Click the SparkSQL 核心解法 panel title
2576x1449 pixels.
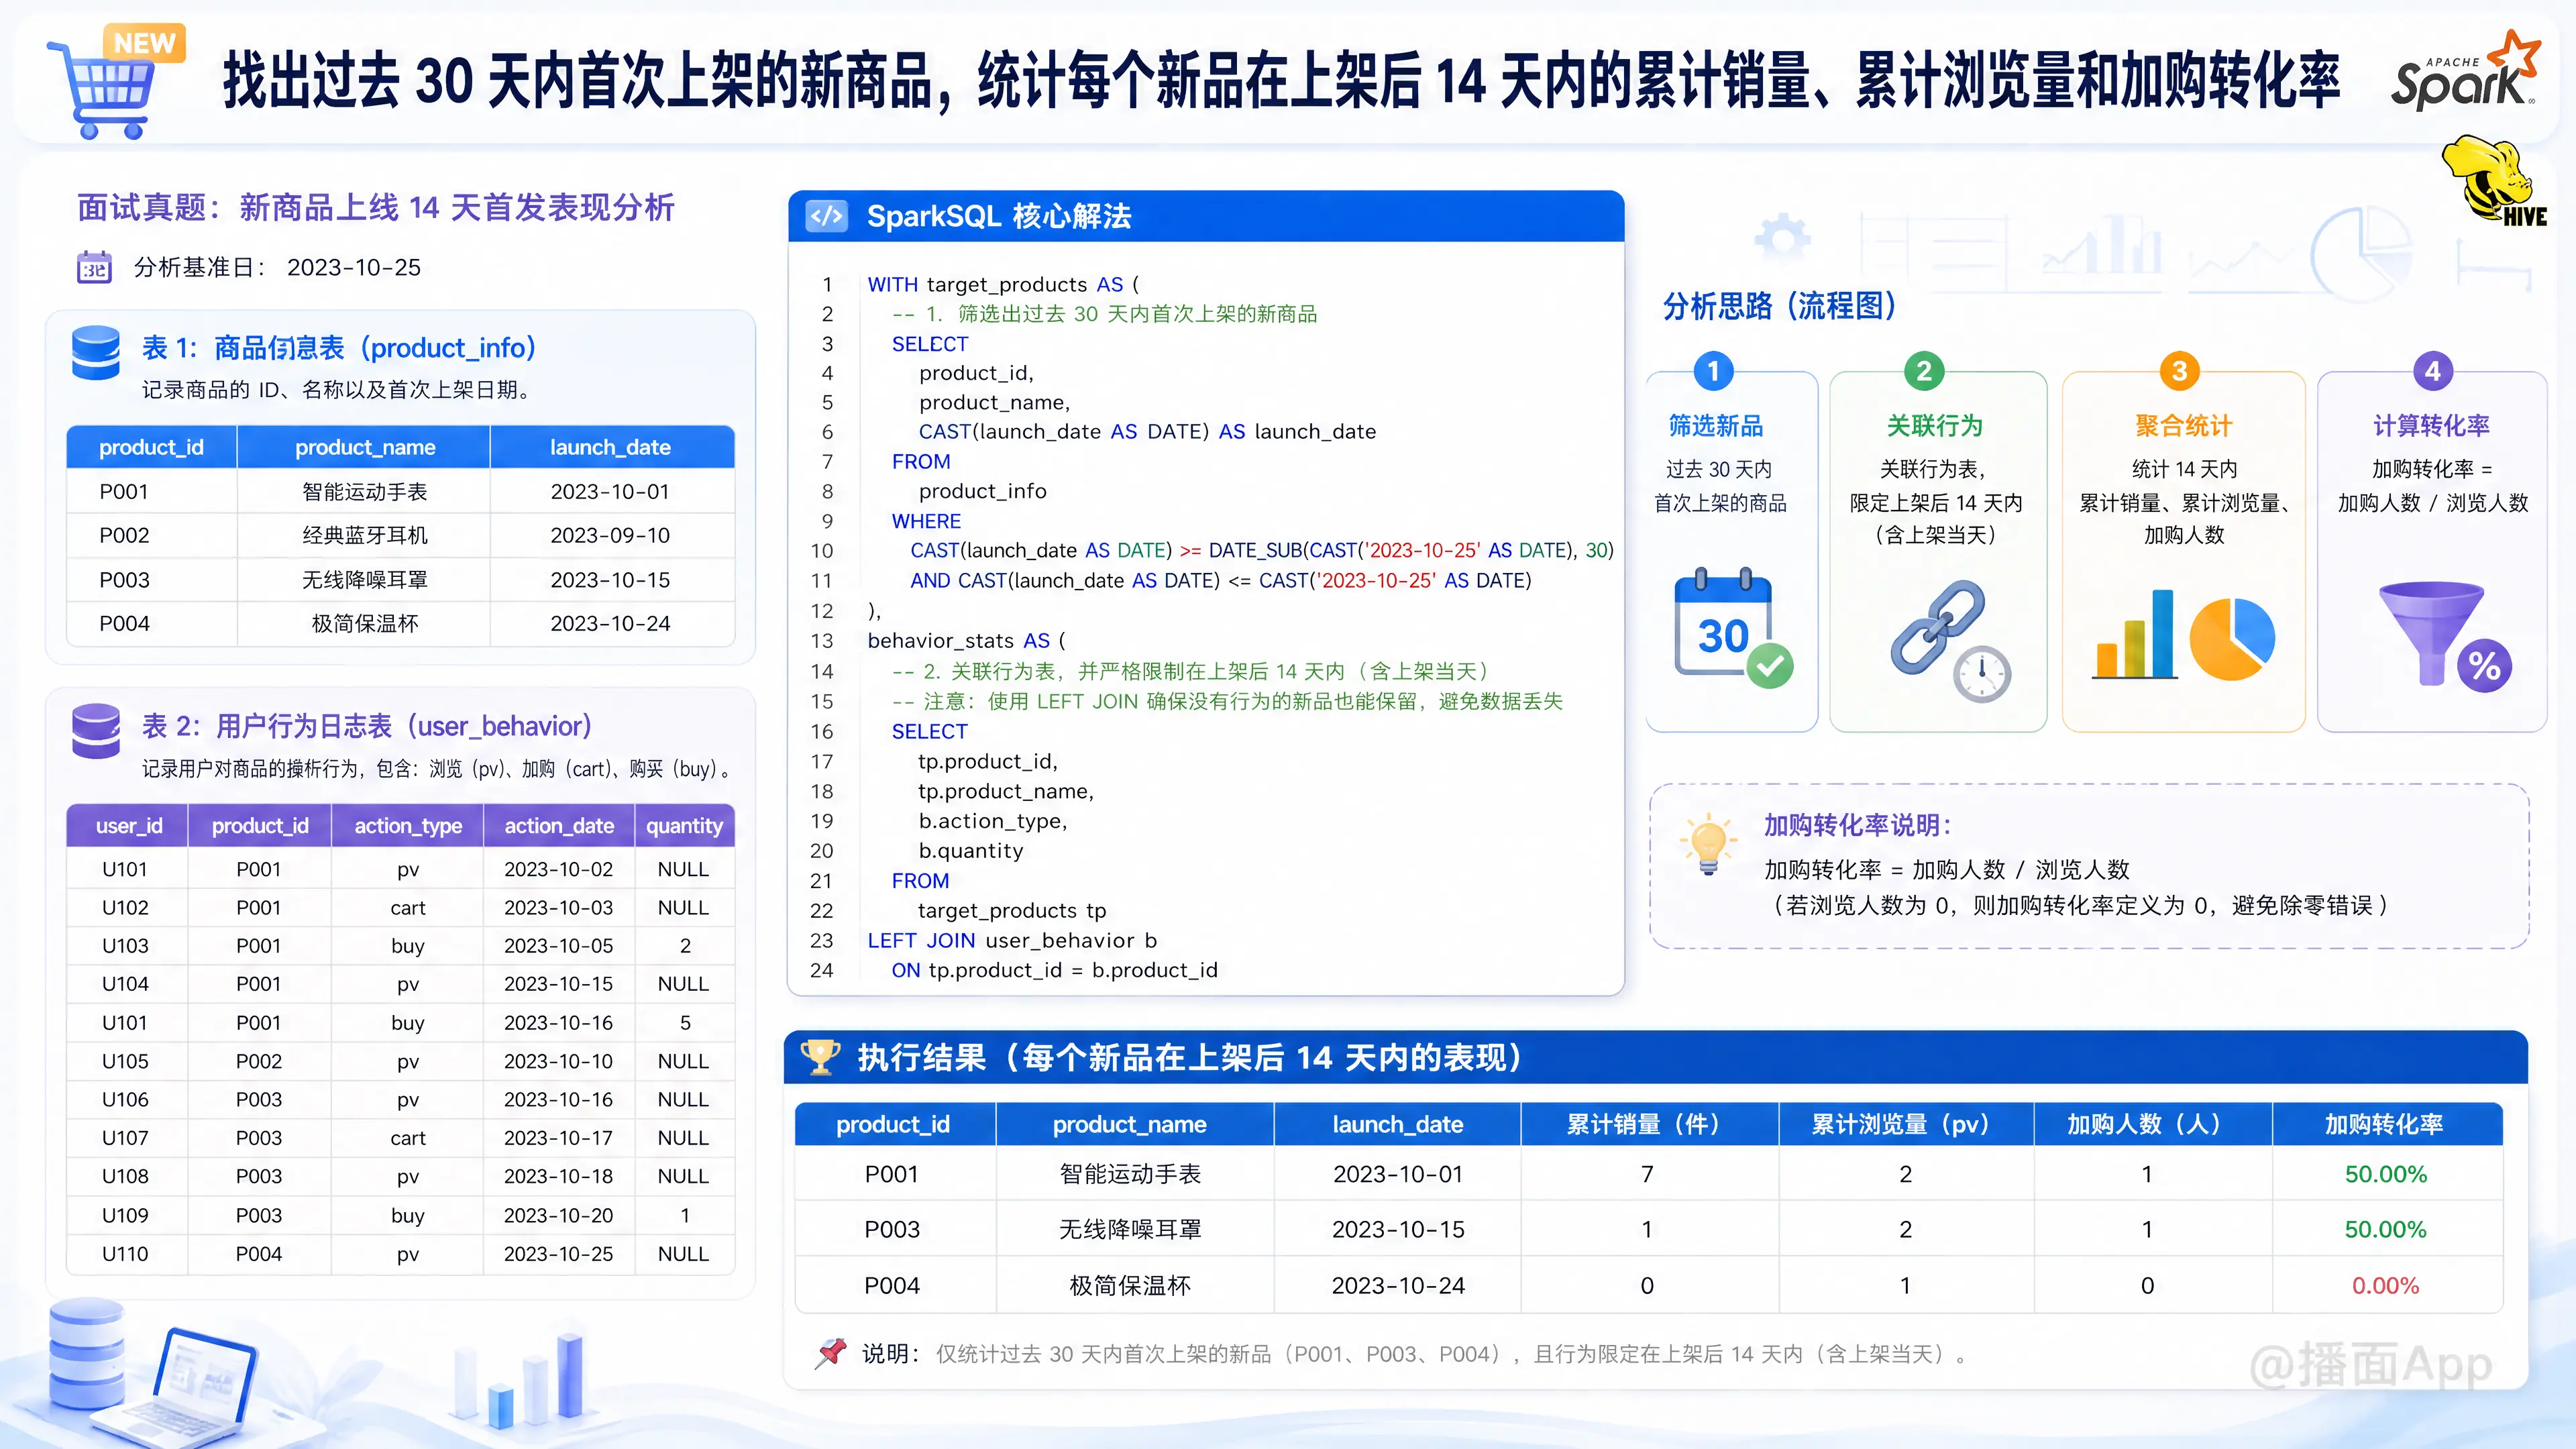(998, 216)
